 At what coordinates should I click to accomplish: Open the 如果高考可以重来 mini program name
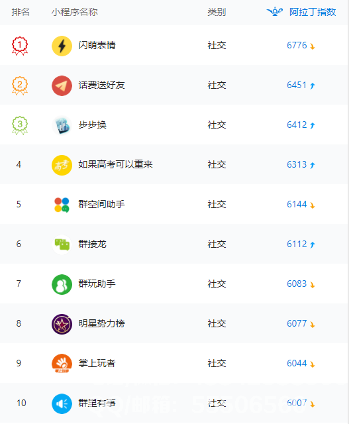115,164
